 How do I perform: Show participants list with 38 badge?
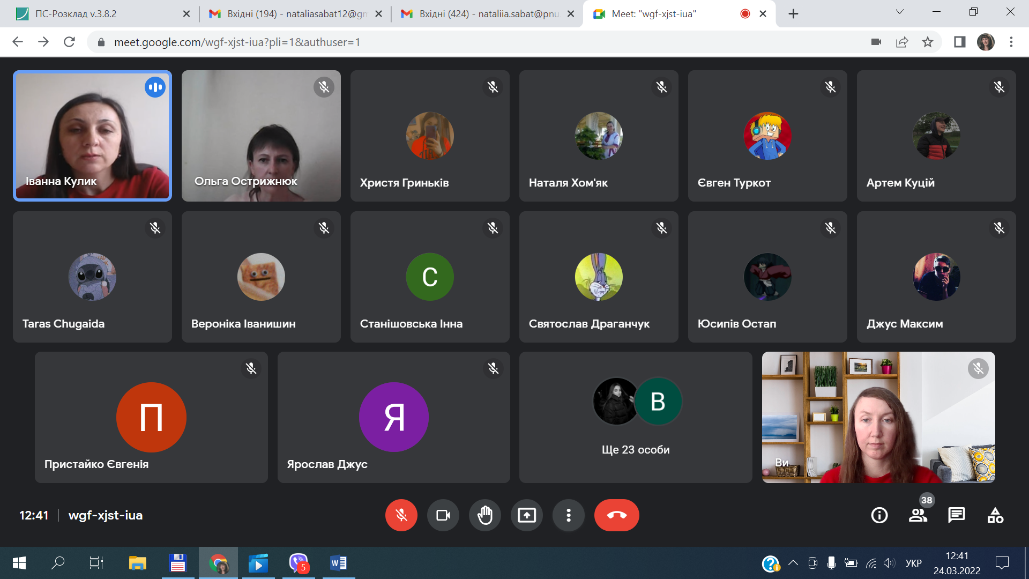[918, 515]
